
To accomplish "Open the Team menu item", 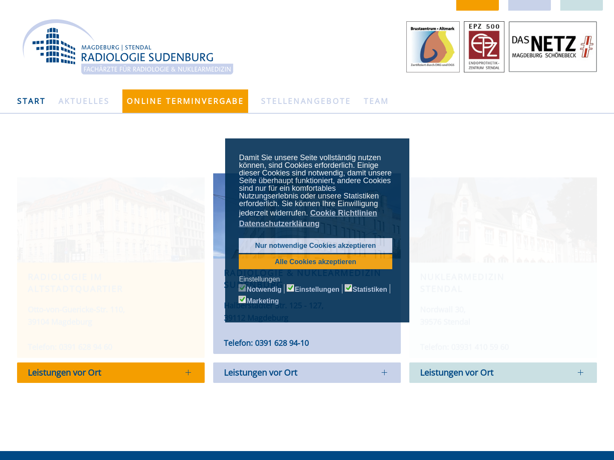I will tap(376, 101).
